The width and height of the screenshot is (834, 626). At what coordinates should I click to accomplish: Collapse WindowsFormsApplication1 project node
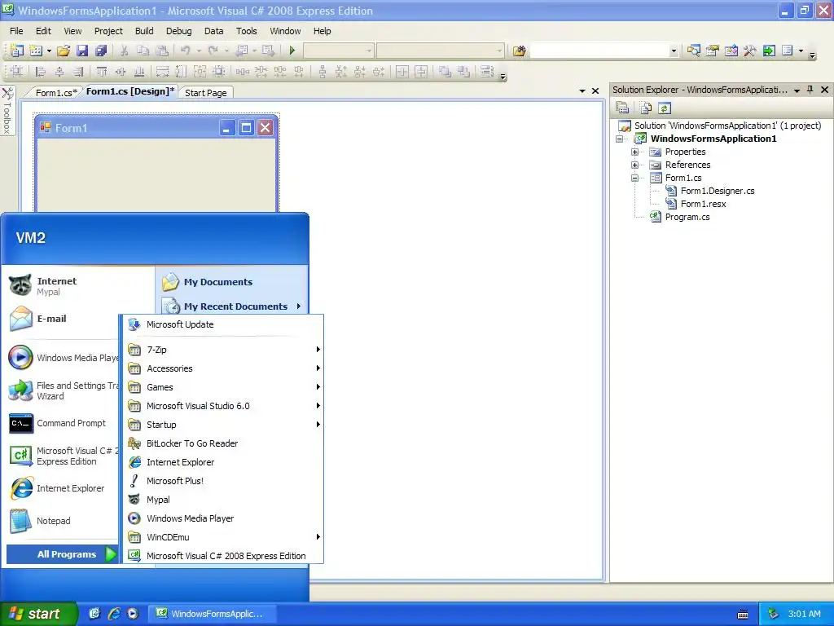click(x=619, y=139)
